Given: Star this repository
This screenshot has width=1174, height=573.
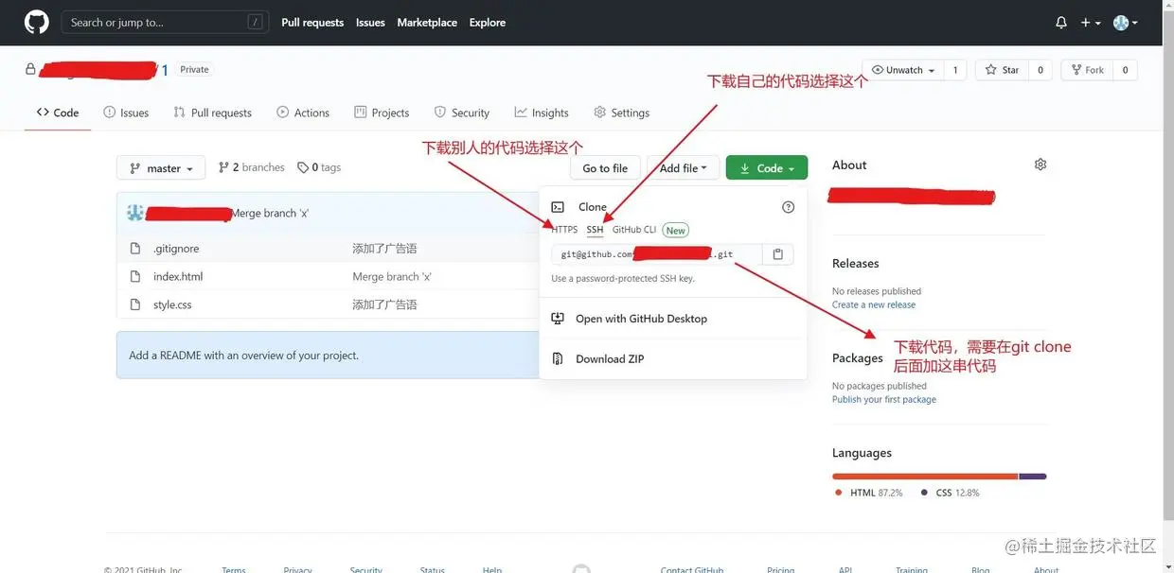Looking at the screenshot, I should [x=1002, y=70].
